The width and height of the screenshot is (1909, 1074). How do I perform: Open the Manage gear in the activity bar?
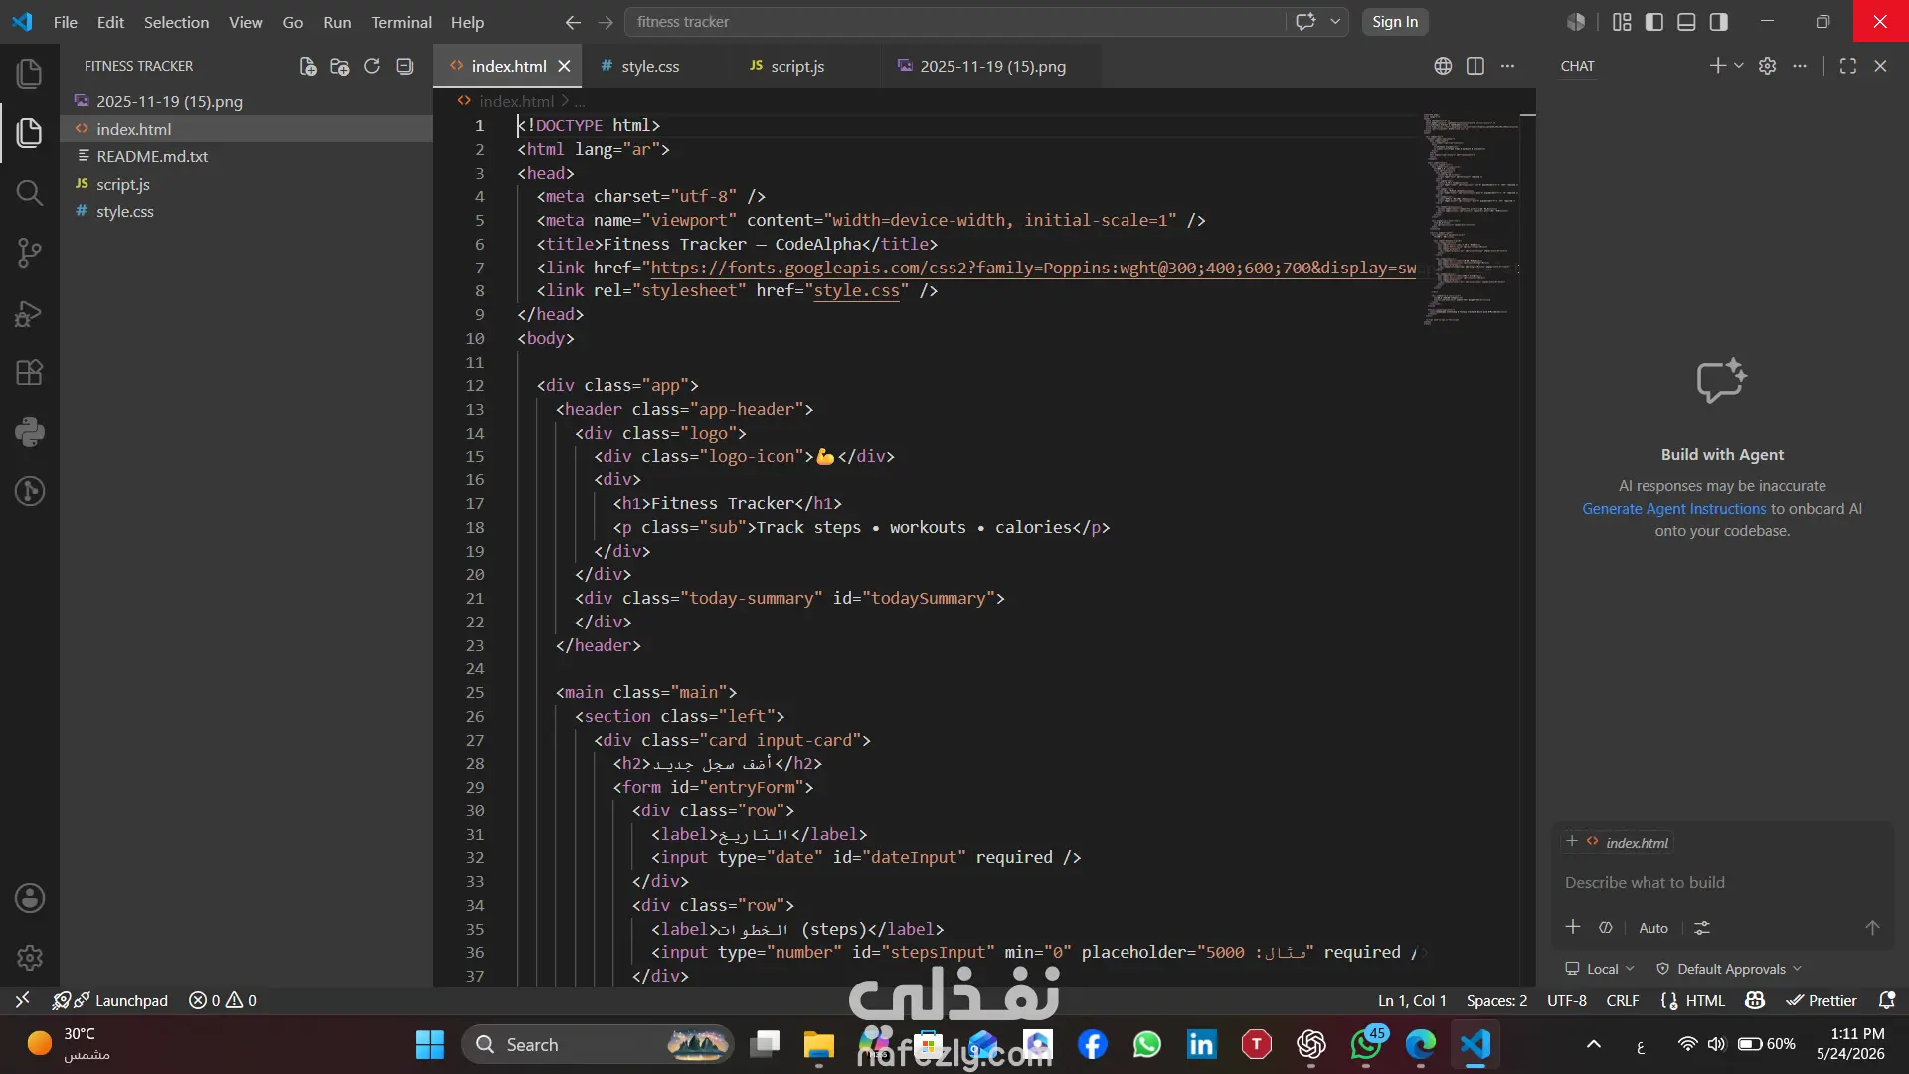click(x=30, y=958)
